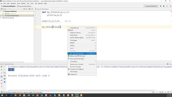The image size is (172, 97).
Task: Choose Copy Reference in context menu
Action: 82,28
